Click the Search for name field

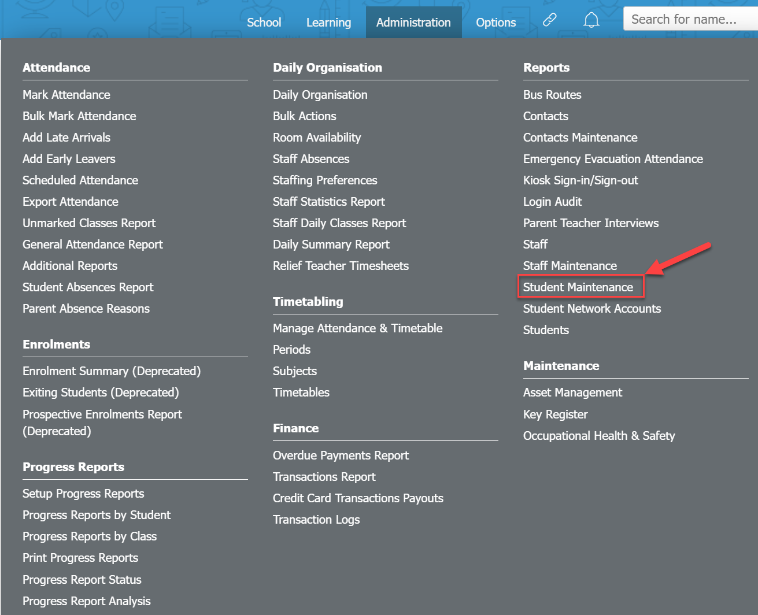tap(688, 20)
